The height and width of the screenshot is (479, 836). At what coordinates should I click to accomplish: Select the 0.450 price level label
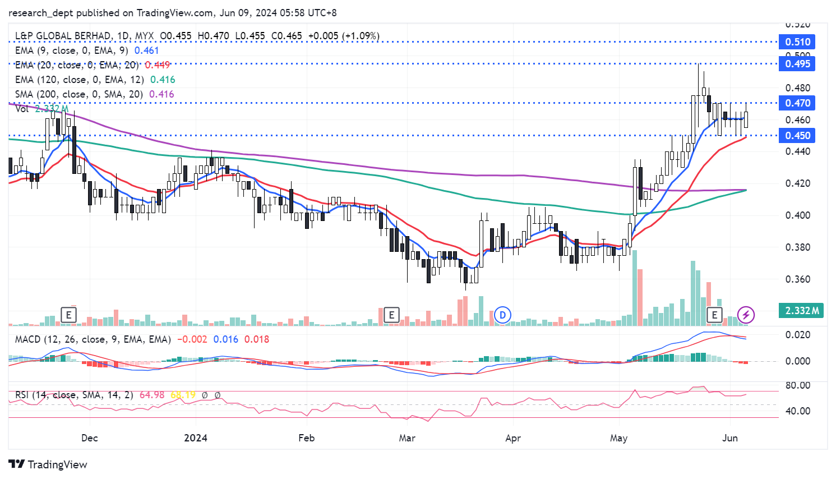pos(797,136)
